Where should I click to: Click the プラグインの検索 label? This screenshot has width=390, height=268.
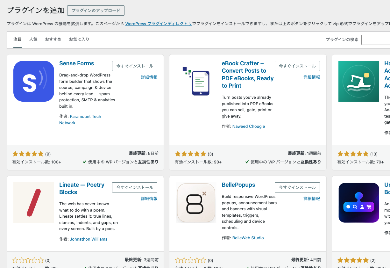click(x=342, y=40)
